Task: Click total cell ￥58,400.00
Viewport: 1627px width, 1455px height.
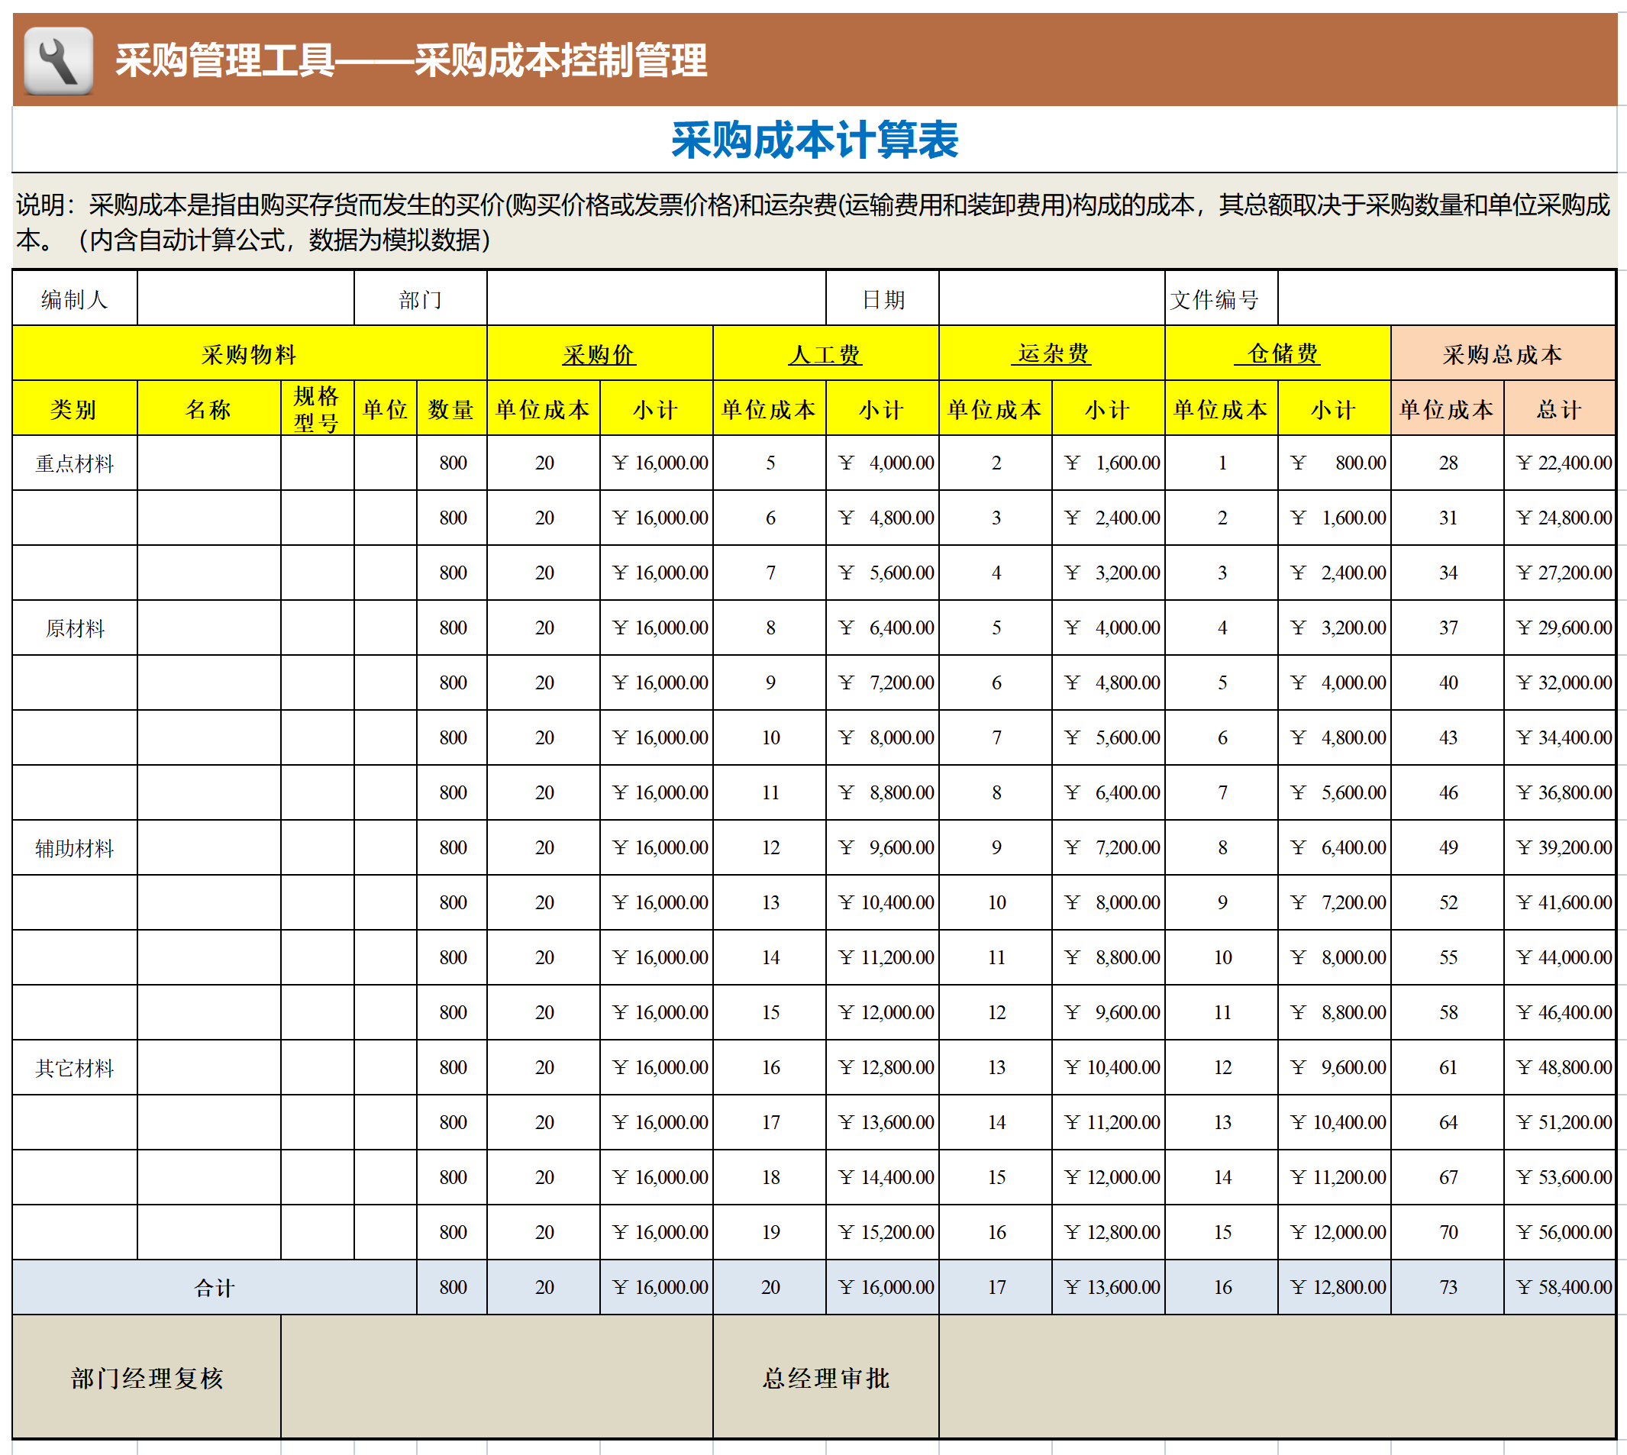Action: click(x=1559, y=1287)
